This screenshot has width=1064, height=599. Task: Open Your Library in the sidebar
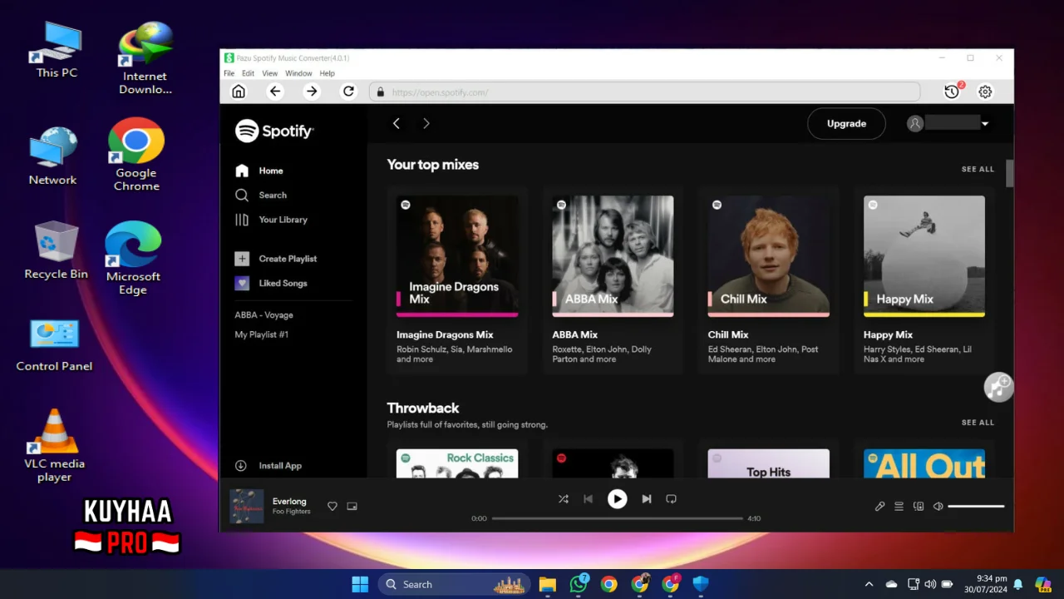[x=272, y=220]
